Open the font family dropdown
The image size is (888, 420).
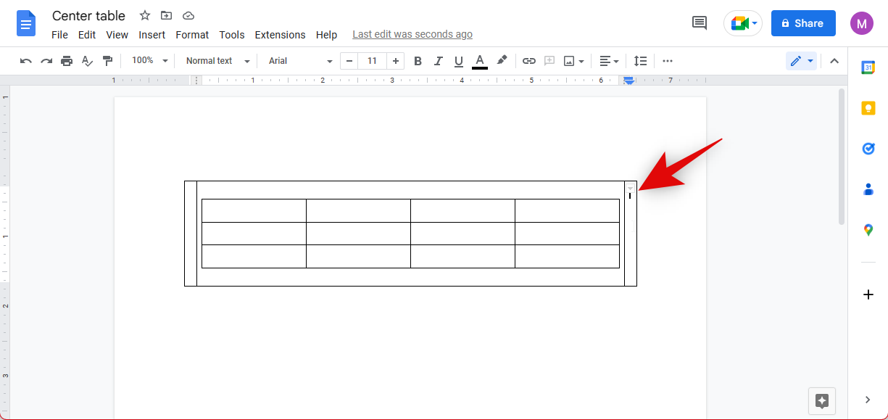tap(297, 61)
